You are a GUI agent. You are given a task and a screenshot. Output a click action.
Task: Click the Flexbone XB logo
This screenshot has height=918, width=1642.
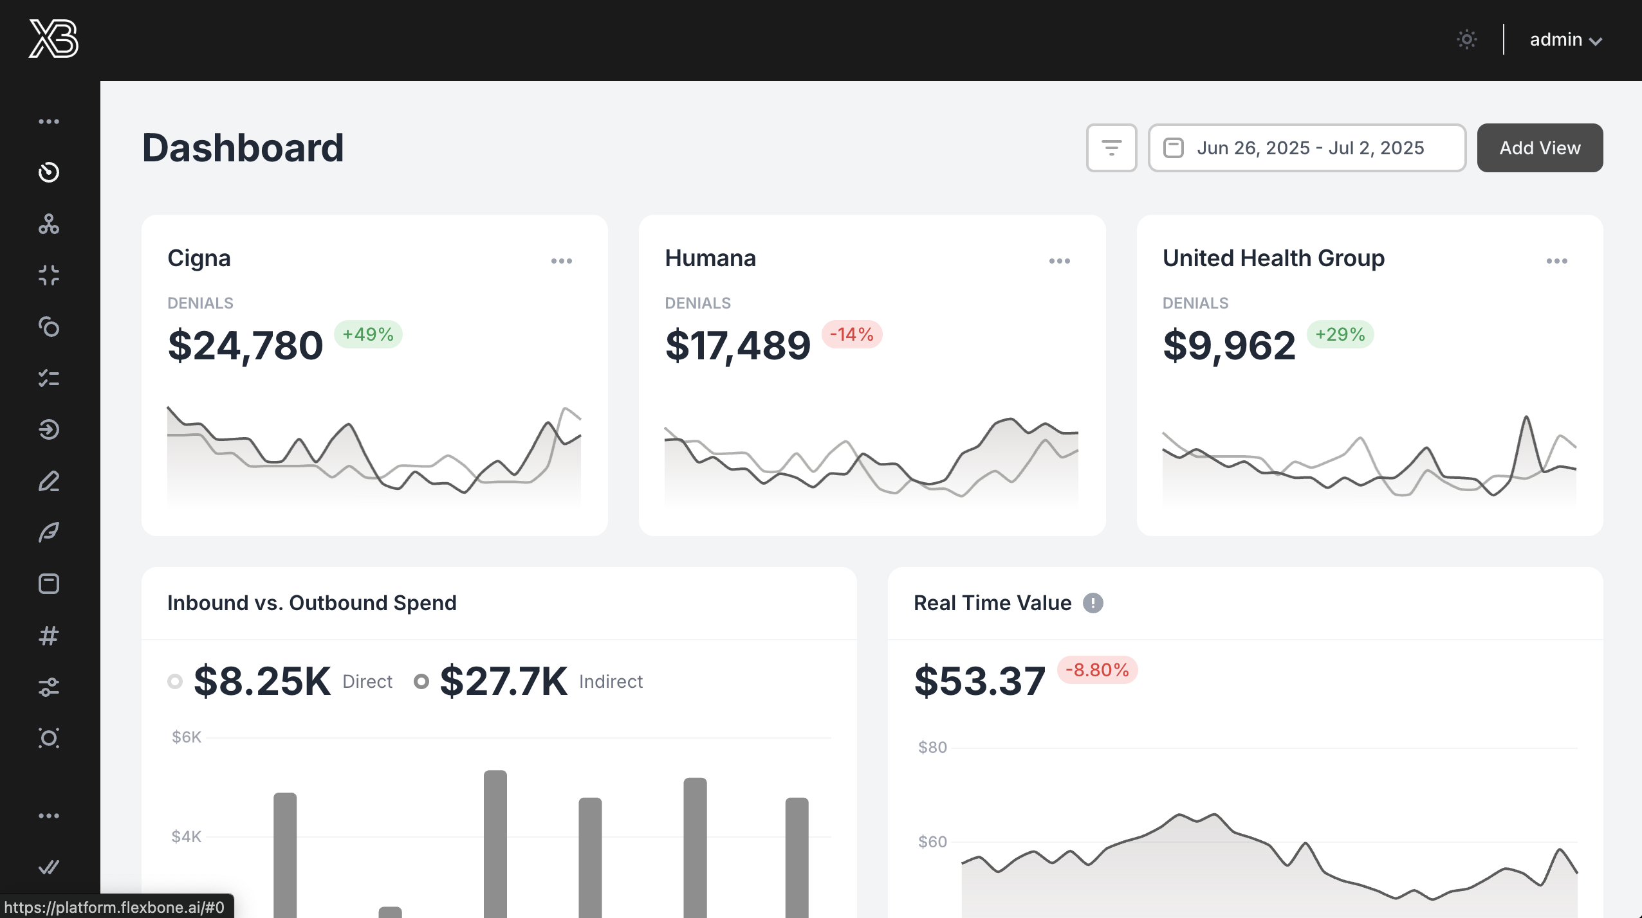click(53, 39)
